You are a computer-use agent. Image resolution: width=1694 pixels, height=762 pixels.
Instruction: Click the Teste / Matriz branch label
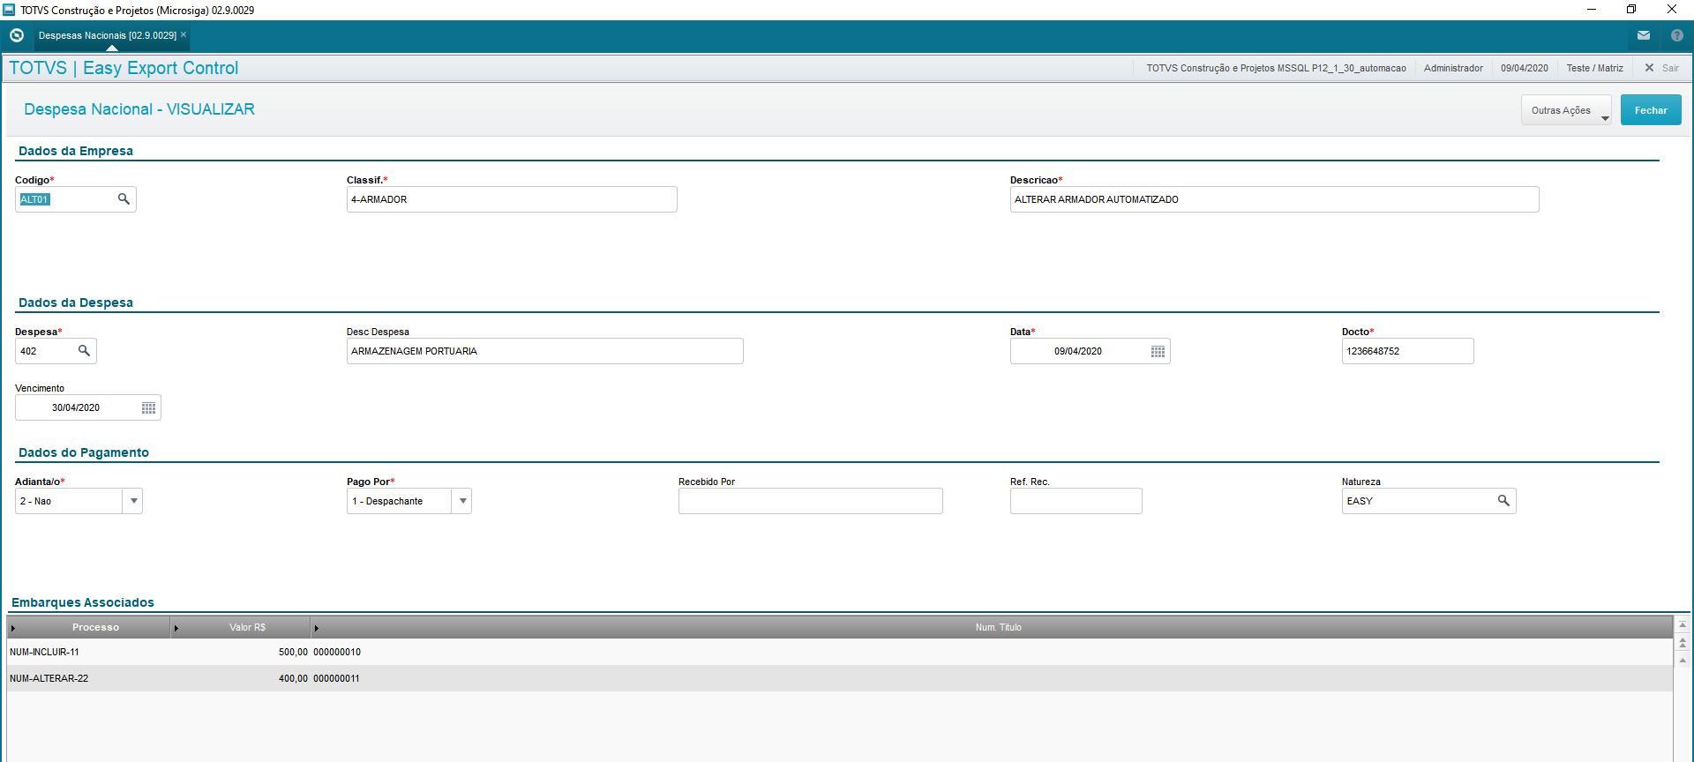pyautogui.click(x=1594, y=68)
